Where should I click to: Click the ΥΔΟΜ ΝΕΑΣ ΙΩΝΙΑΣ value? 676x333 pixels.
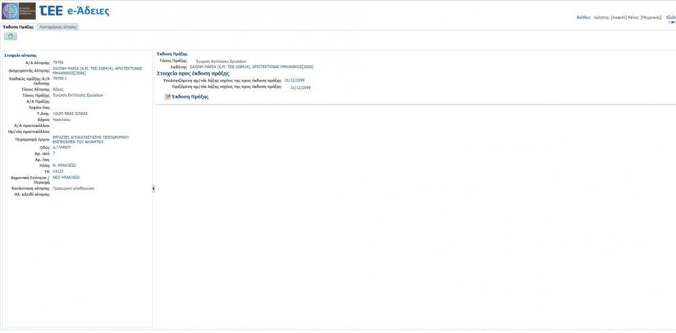[70, 113]
